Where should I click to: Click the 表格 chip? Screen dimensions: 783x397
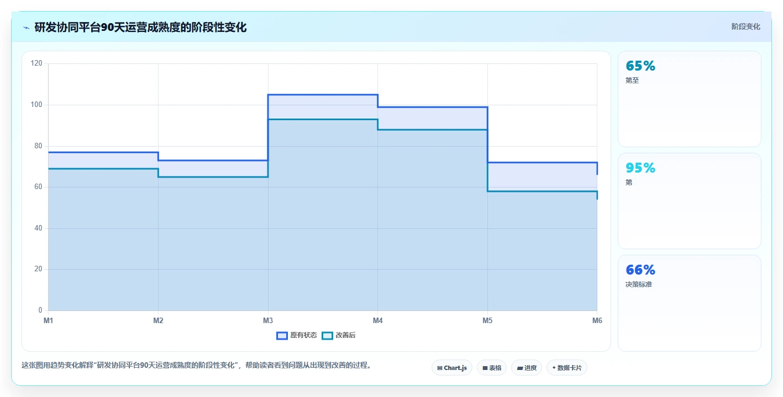point(492,368)
